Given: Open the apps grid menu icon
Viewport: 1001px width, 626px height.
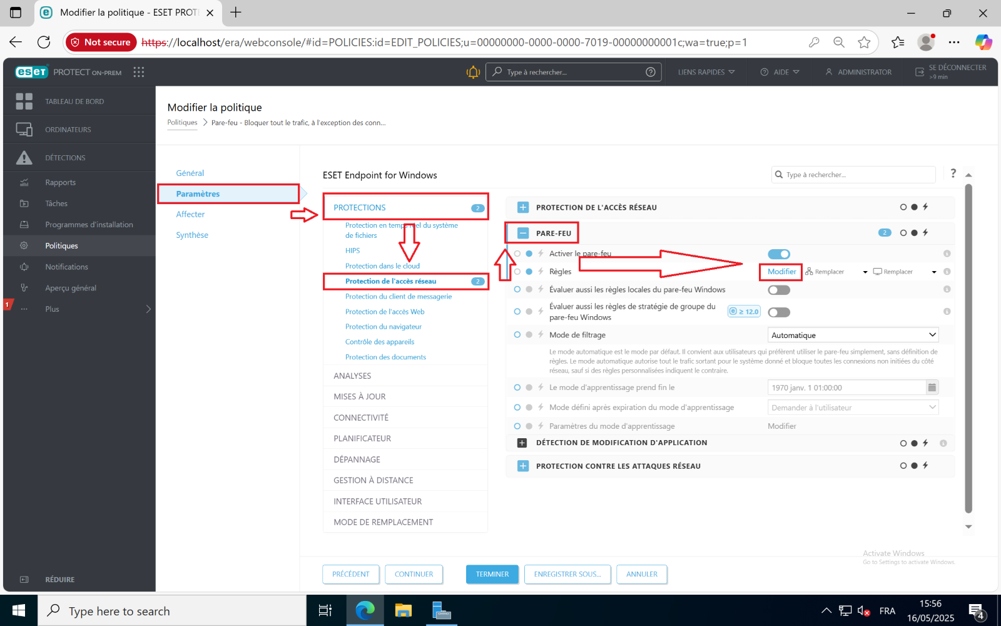Looking at the screenshot, I should click(x=139, y=72).
